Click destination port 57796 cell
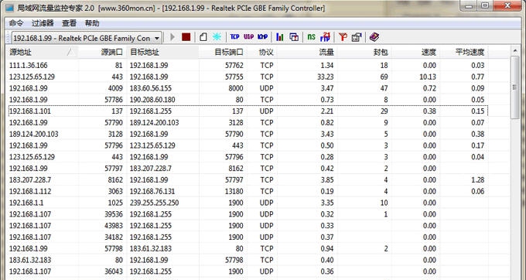Viewport: 526px width, 280px height. [x=234, y=157]
